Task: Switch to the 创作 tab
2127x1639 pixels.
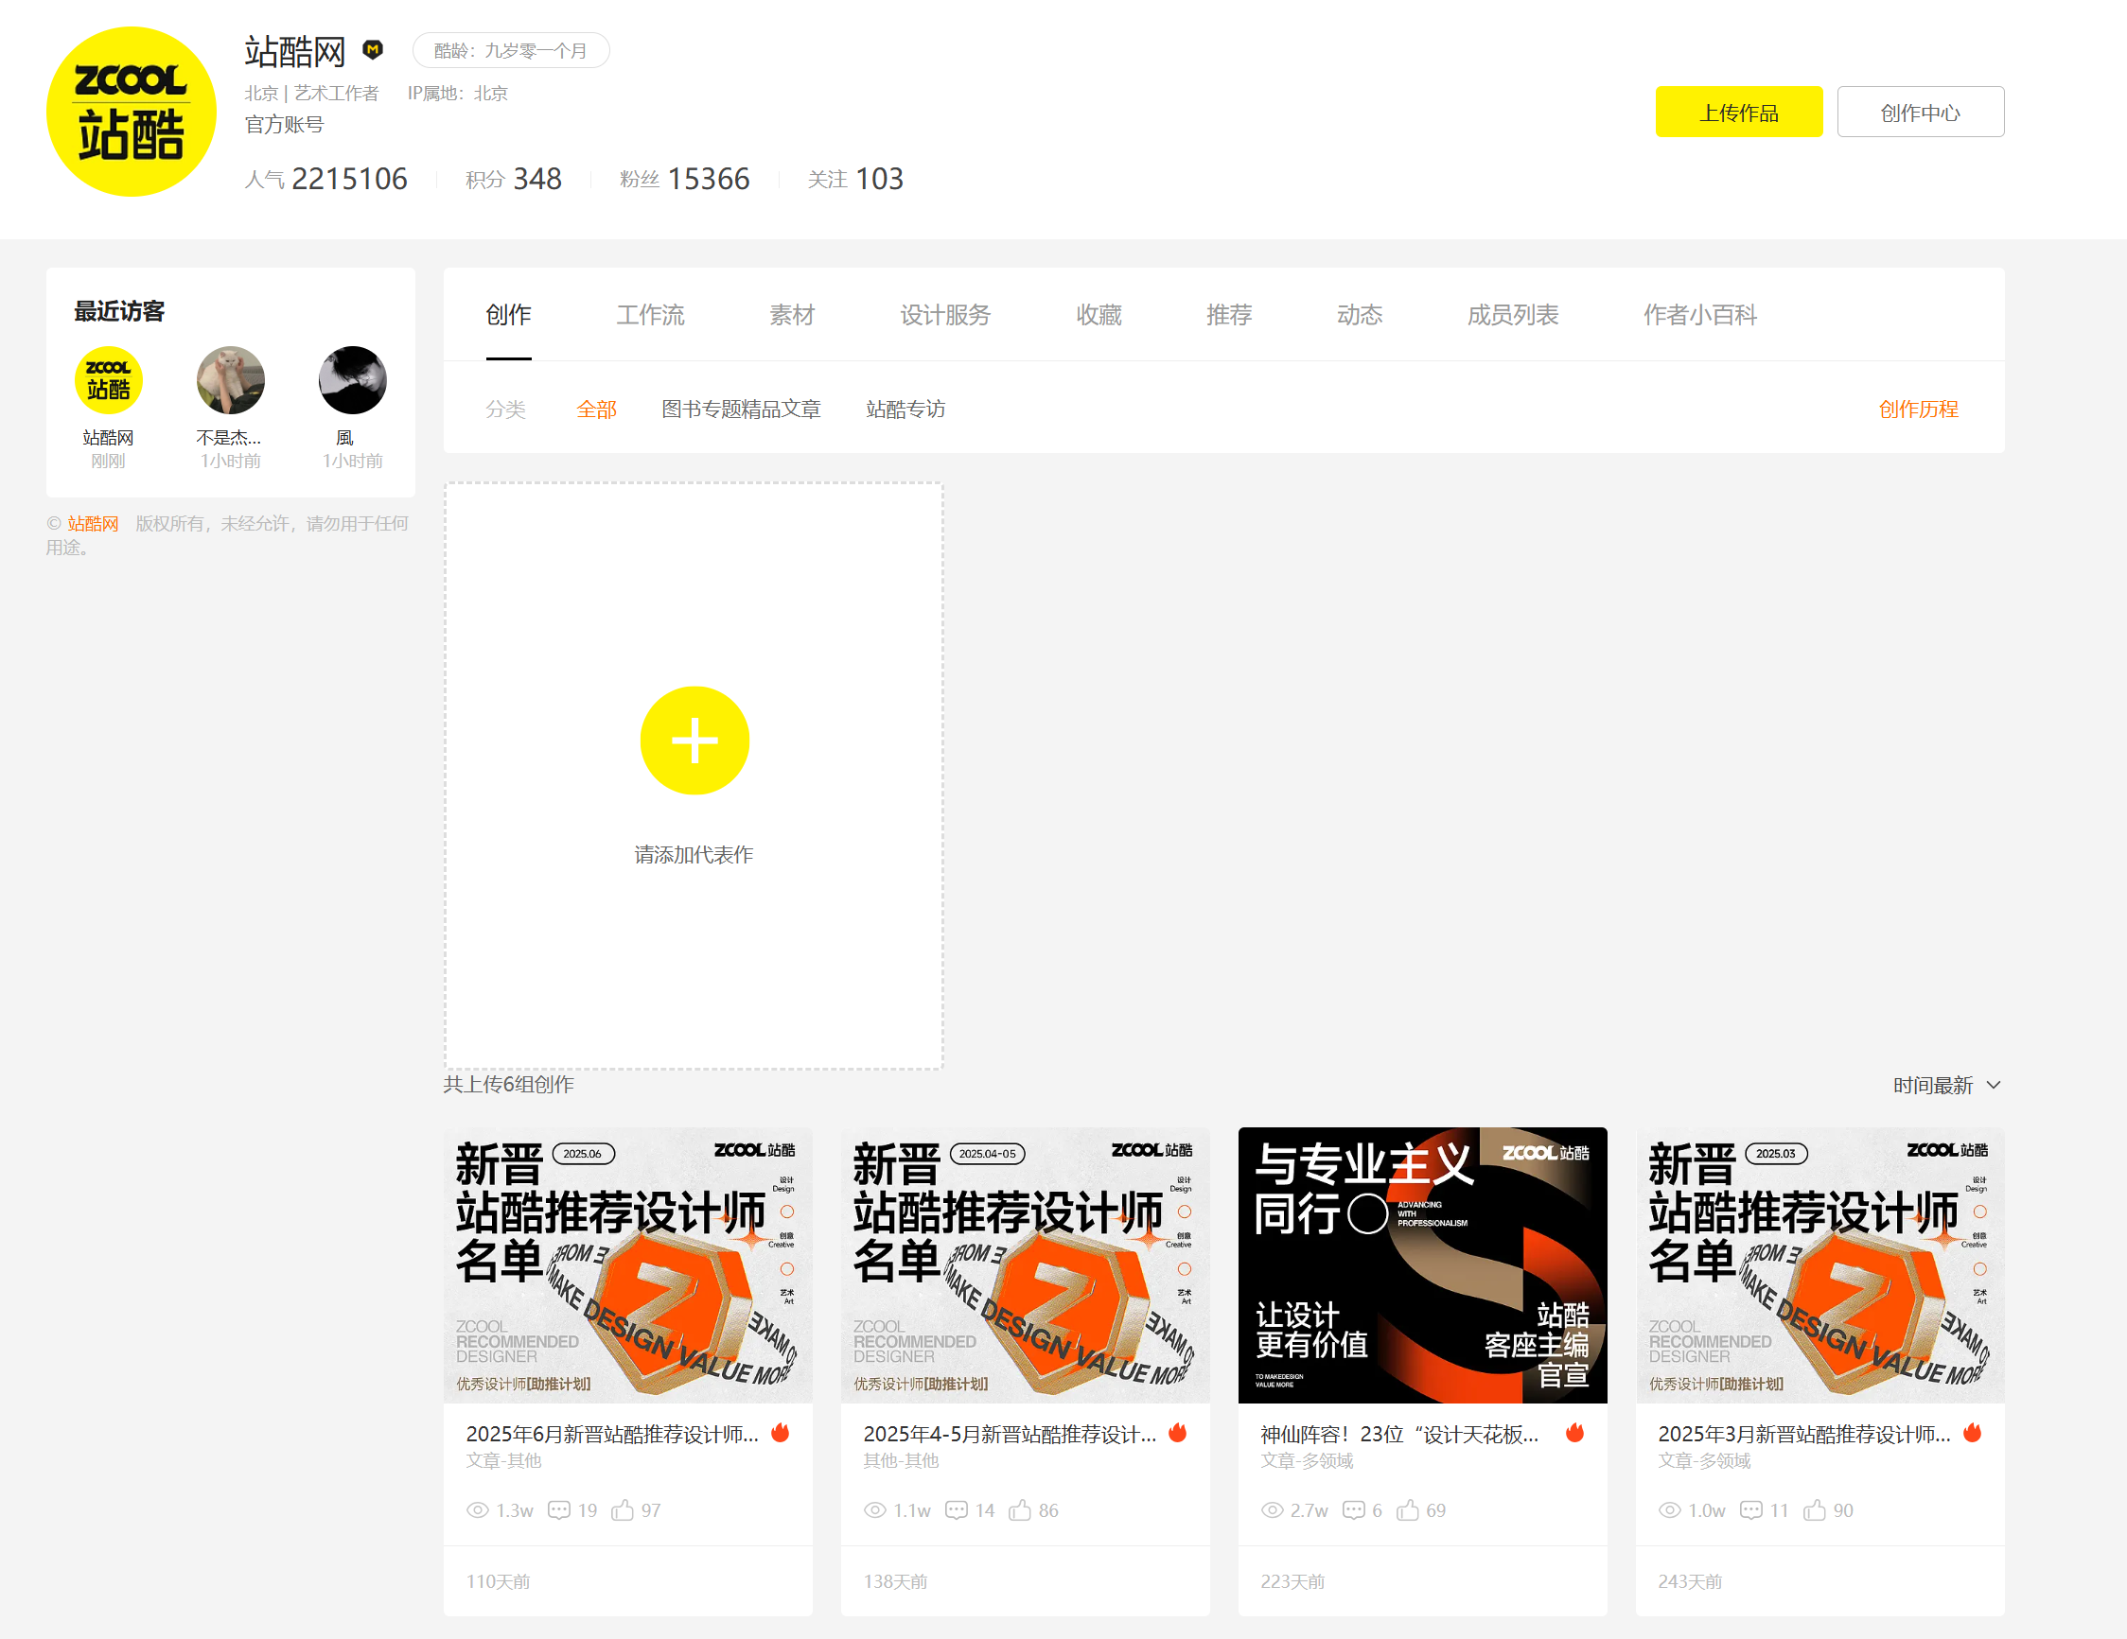Action: point(508,314)
